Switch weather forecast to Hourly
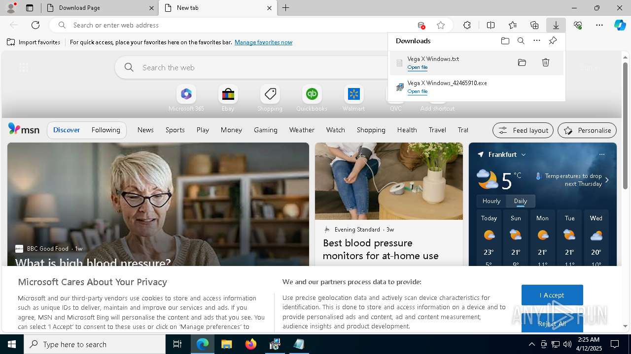 click(x=491, y=201)
